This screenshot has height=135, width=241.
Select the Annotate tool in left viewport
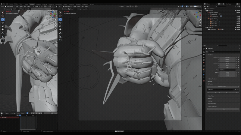point(3,33)
